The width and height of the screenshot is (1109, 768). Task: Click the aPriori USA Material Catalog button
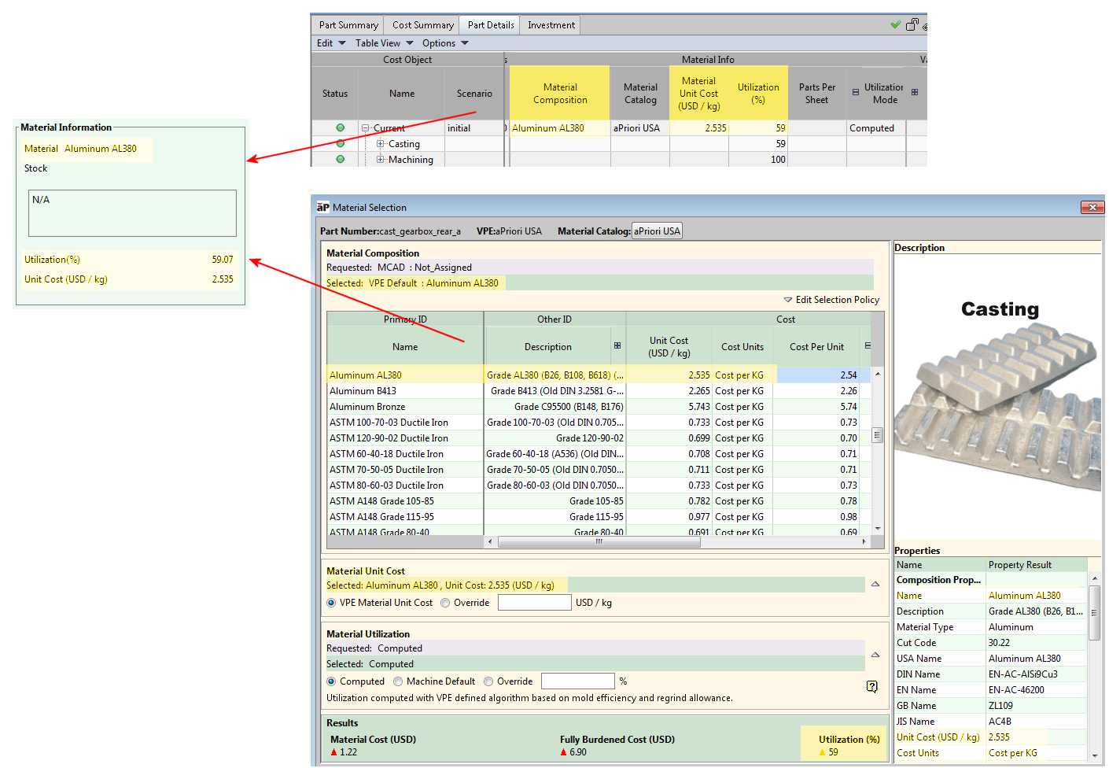[657, 231]
